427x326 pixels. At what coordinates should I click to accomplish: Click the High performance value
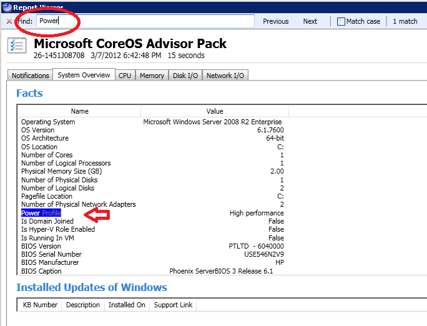[x=257, y=213]
